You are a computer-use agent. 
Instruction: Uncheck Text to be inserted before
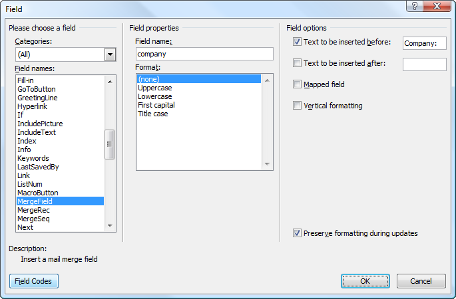(297, 43)
